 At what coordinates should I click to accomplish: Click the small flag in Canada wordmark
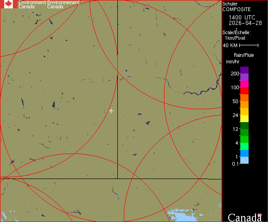click(x=260, y=215)
